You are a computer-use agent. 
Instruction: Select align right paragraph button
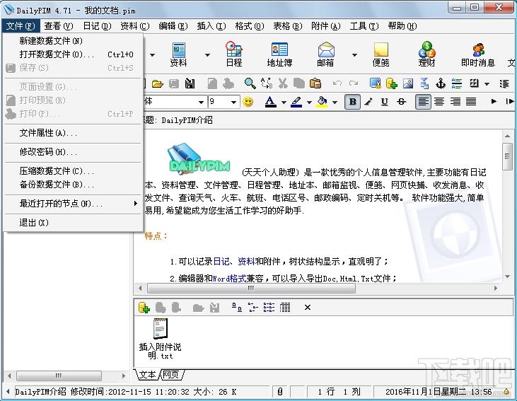click(455, 102)
